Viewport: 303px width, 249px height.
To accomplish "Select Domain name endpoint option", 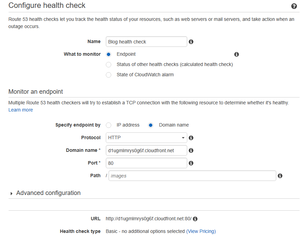I will tap(151, 125).
